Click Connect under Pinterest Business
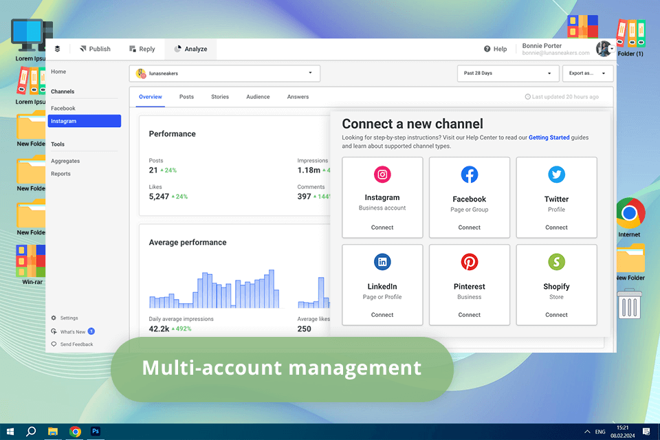 point(470,315)
